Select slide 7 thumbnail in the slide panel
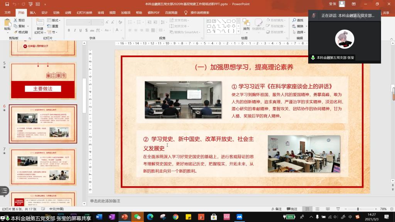 43,167
